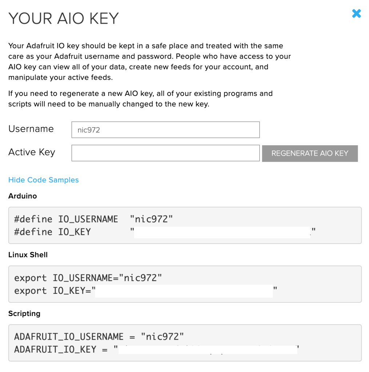Close the AIO Key dialog

(356, 14)
